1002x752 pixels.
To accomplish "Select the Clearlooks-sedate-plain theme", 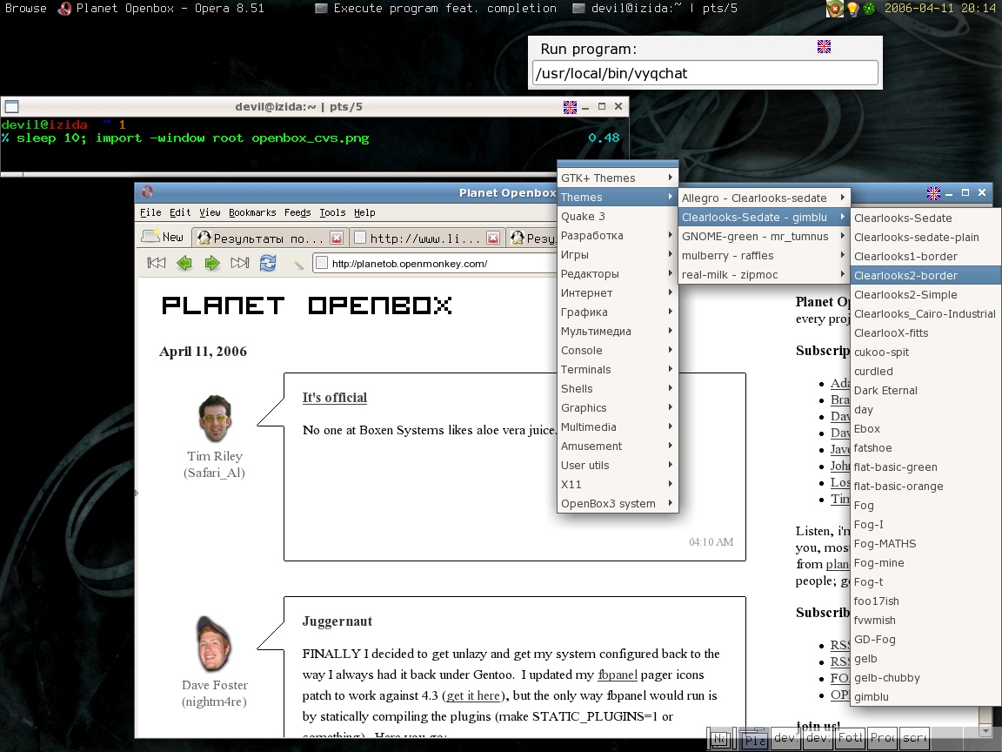I will click(x=926, y=238).
